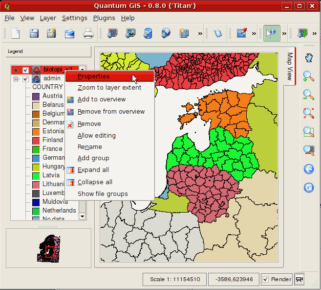
Task: Expand chevron after the Identify tool
Action: click(x=284, y=33)
